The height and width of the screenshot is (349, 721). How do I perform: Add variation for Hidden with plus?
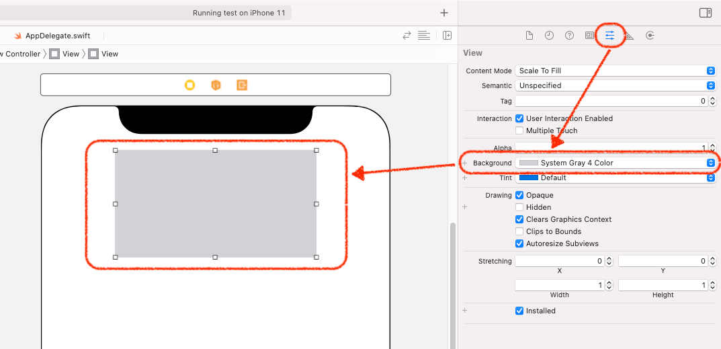[464, 207]
